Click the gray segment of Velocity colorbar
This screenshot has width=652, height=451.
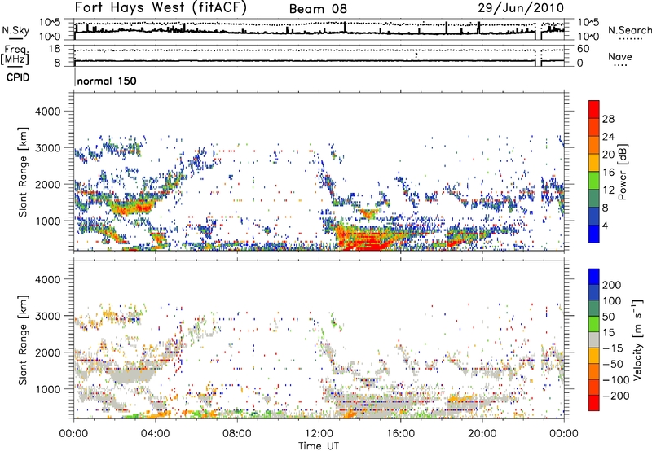(x=594, y=340)
